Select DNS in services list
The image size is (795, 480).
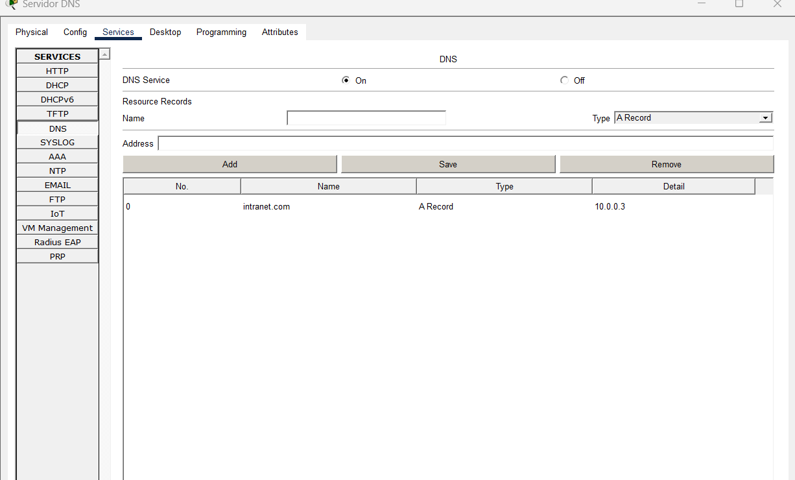(x=57, y=128)
